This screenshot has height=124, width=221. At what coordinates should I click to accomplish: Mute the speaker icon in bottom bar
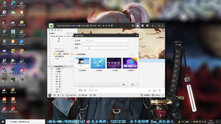[54, 95]
